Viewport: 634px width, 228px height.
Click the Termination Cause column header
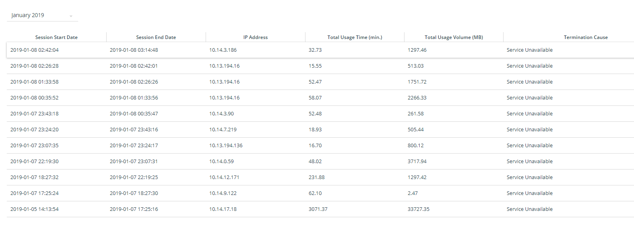(x=585, y=37)
